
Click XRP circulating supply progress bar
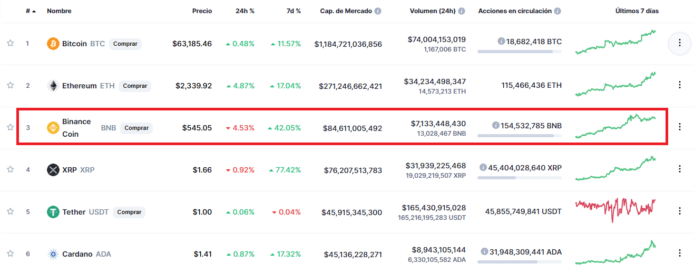[520, 178]
